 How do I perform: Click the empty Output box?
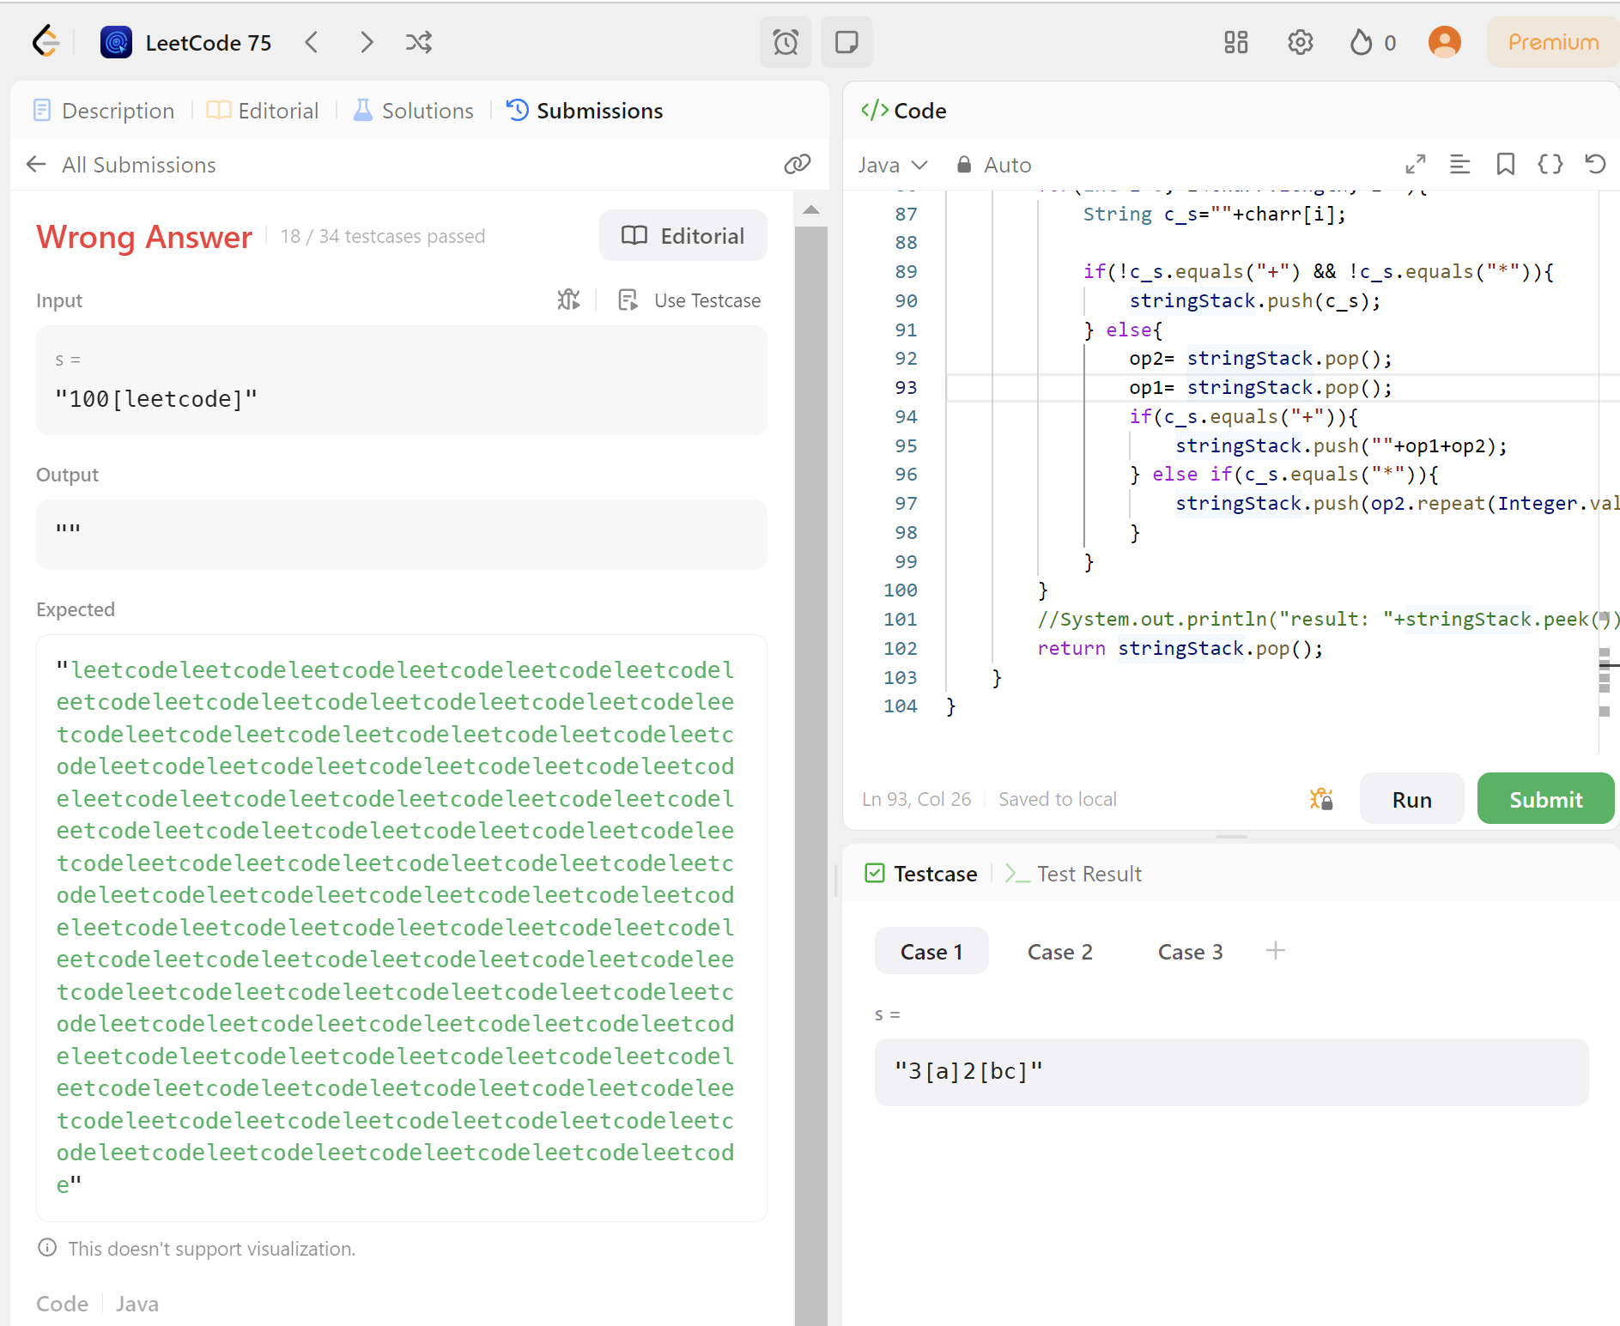[401, 534]
